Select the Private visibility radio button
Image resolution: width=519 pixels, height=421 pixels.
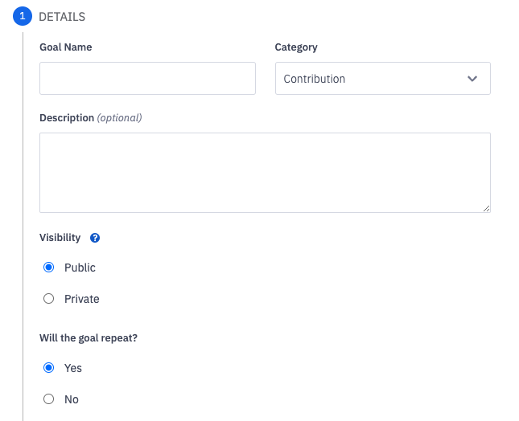point(48,299)
